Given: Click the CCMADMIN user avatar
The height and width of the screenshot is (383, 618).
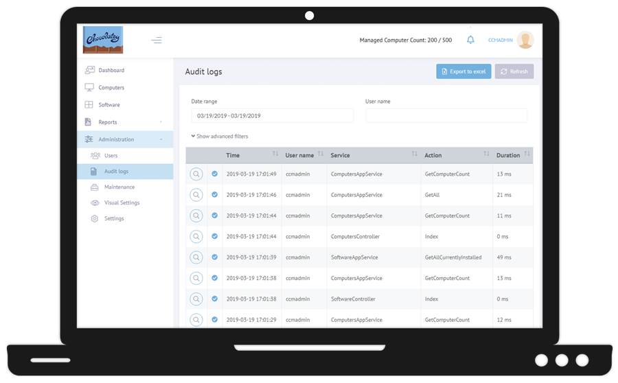Looking at the screenshot, I should (x=525, y=40).
